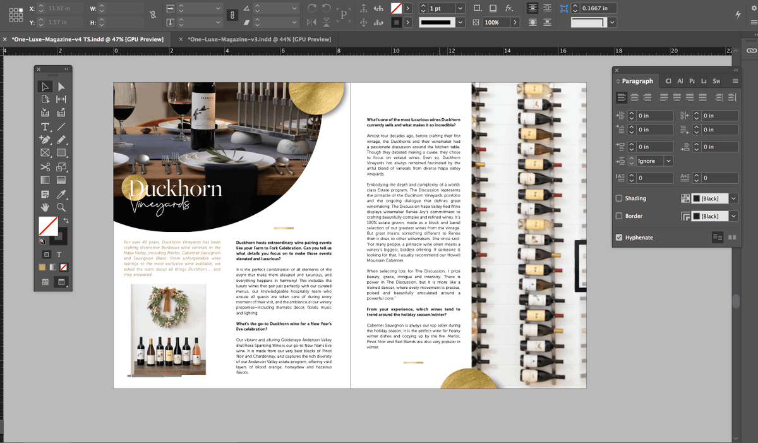Choose the Eyedropper tool
The height and width of the screenshot is (443, 758).
coord(61,194)
